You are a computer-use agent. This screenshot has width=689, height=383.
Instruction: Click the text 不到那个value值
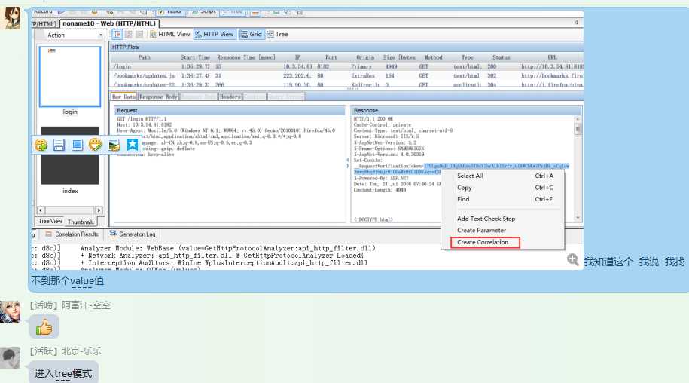coord(67,280)
